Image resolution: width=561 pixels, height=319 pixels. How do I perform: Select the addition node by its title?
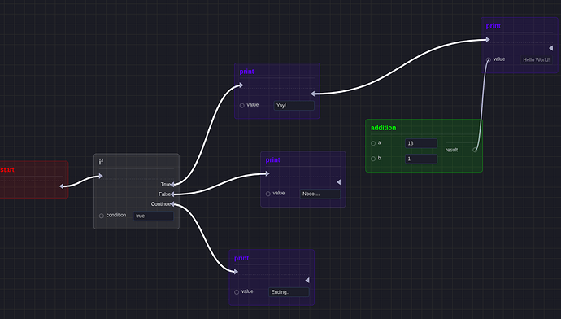tap(383, 128)
